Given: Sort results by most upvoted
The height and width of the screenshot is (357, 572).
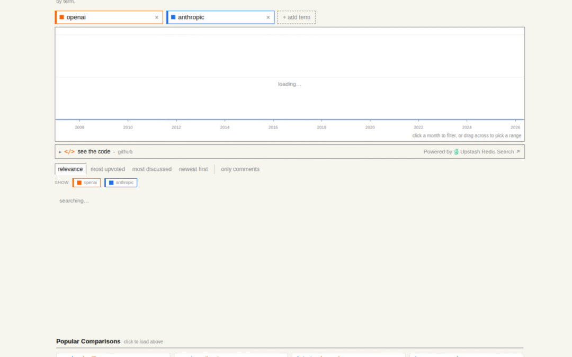Looking at the screenshot, I should point(108,169).
